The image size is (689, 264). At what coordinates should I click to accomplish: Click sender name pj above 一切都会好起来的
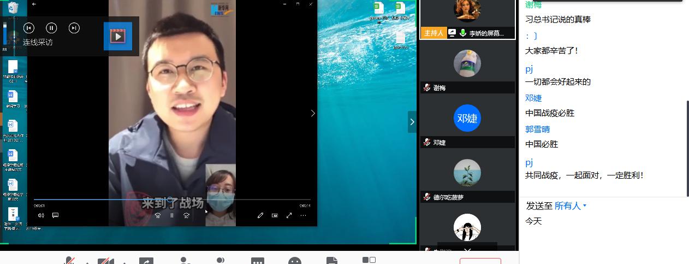coord(529,69)
